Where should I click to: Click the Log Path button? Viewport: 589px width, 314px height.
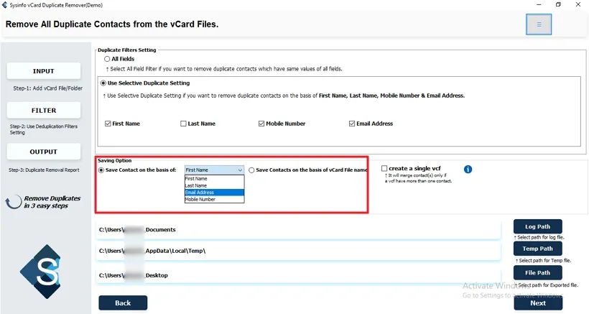tap(537, 227)
